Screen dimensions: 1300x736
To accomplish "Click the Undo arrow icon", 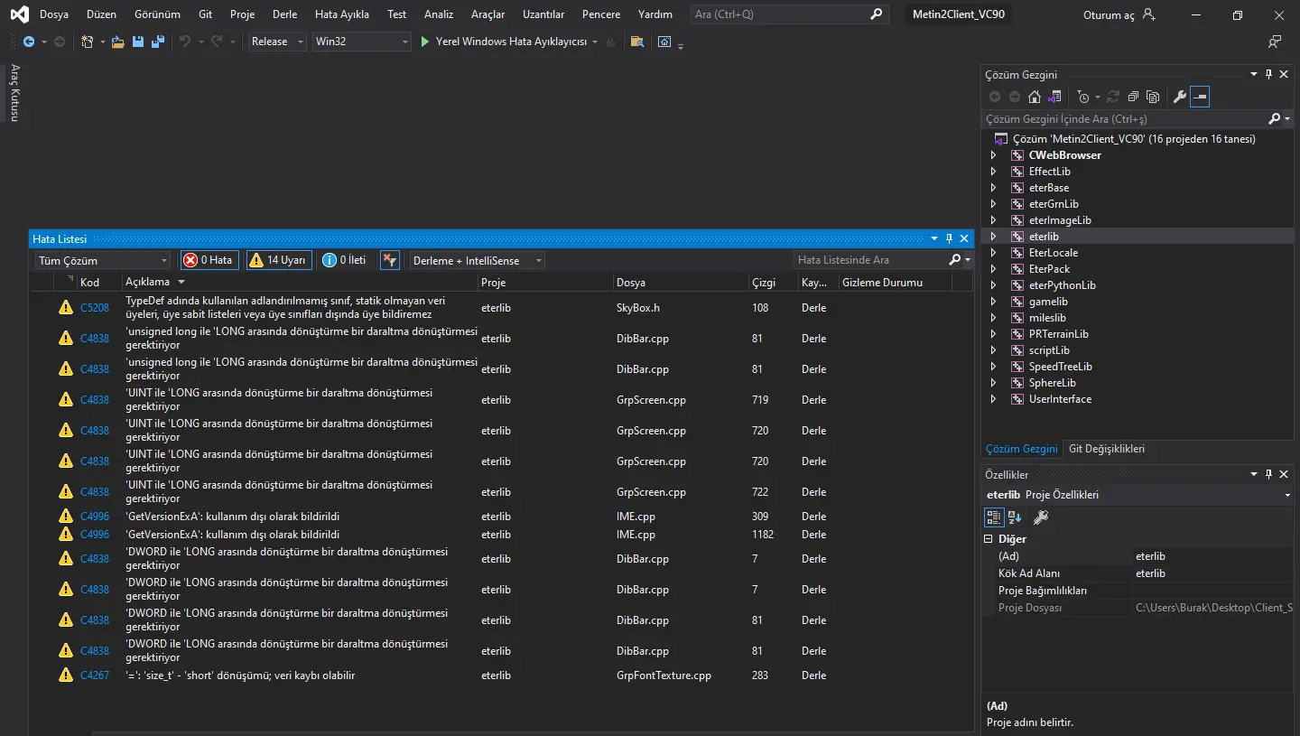I will 185,42.
